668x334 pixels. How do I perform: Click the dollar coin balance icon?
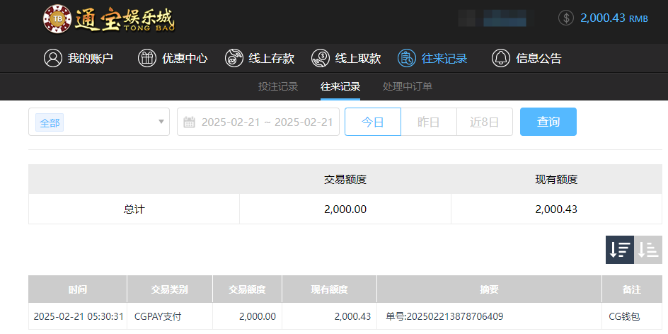565,18
